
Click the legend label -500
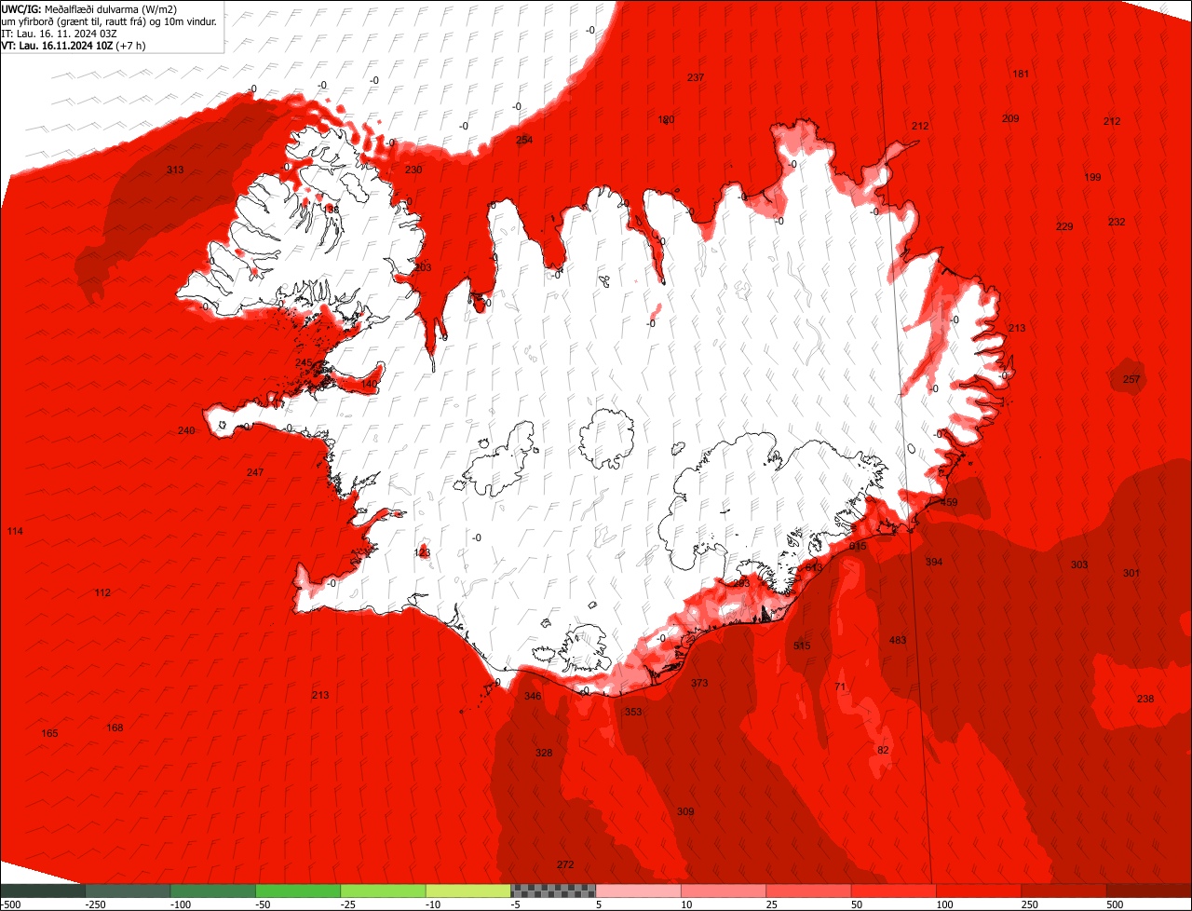(10, 904)
